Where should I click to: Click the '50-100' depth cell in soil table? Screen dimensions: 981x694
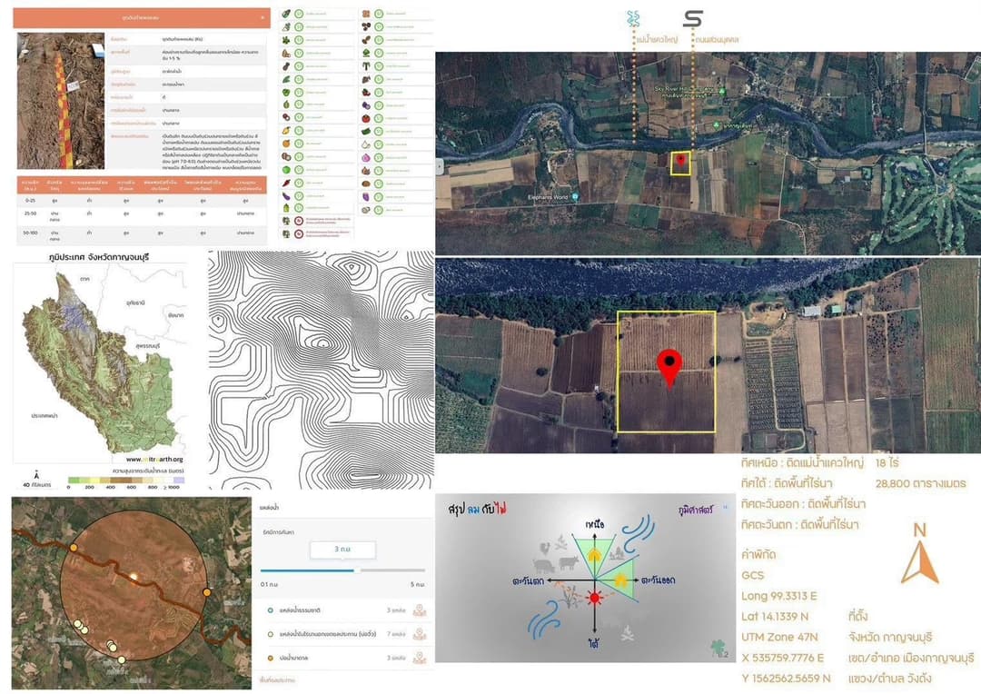click(31, 232)
